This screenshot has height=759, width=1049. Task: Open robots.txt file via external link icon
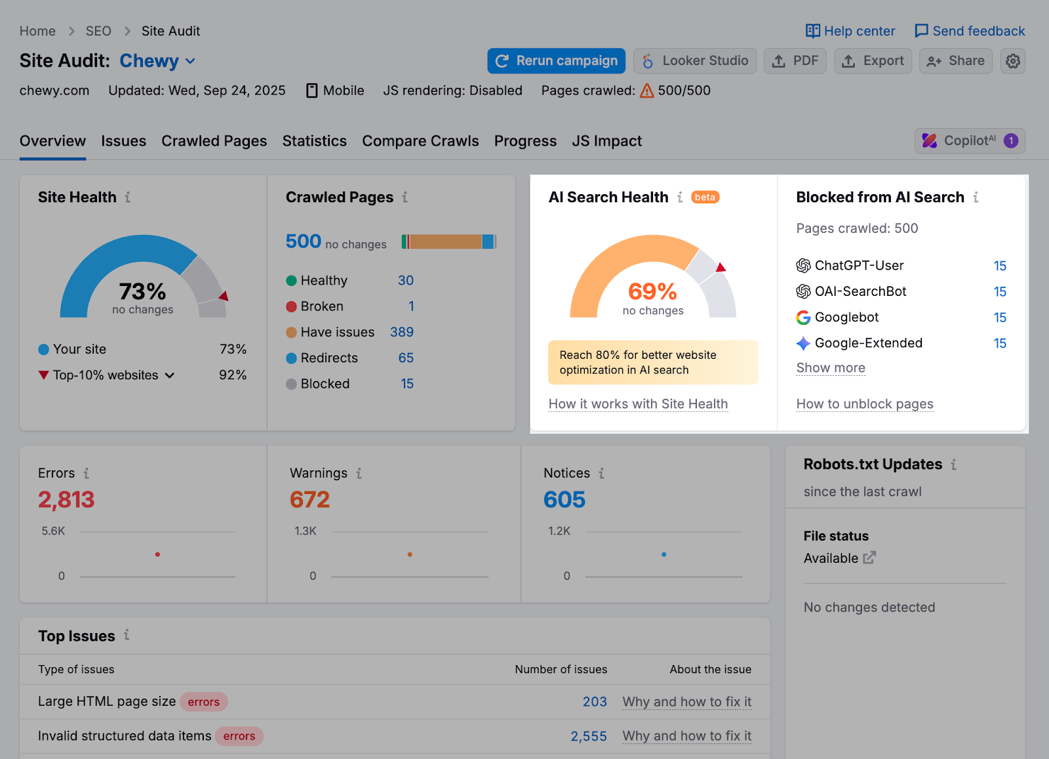point(870,558)
